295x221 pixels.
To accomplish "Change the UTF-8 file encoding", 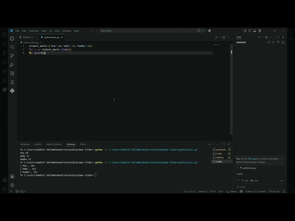I will click(212, 192).
